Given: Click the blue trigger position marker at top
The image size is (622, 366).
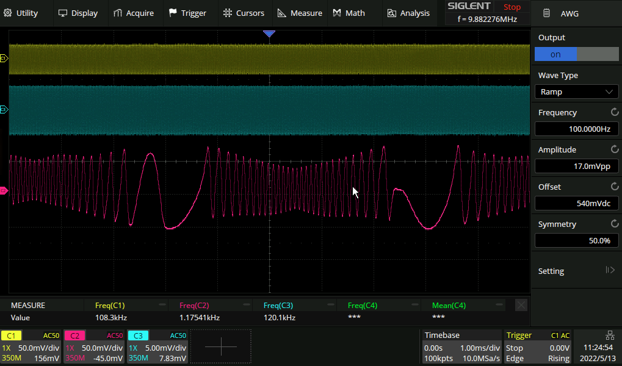Looking at the screenshot, I should (x=269, y=34).
